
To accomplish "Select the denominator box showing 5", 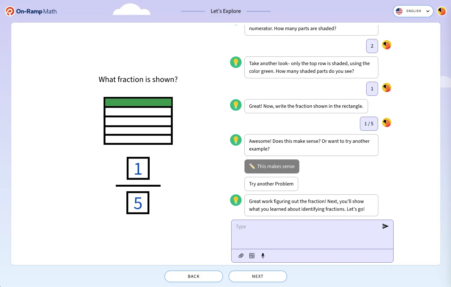I will [x=138, y=203].
